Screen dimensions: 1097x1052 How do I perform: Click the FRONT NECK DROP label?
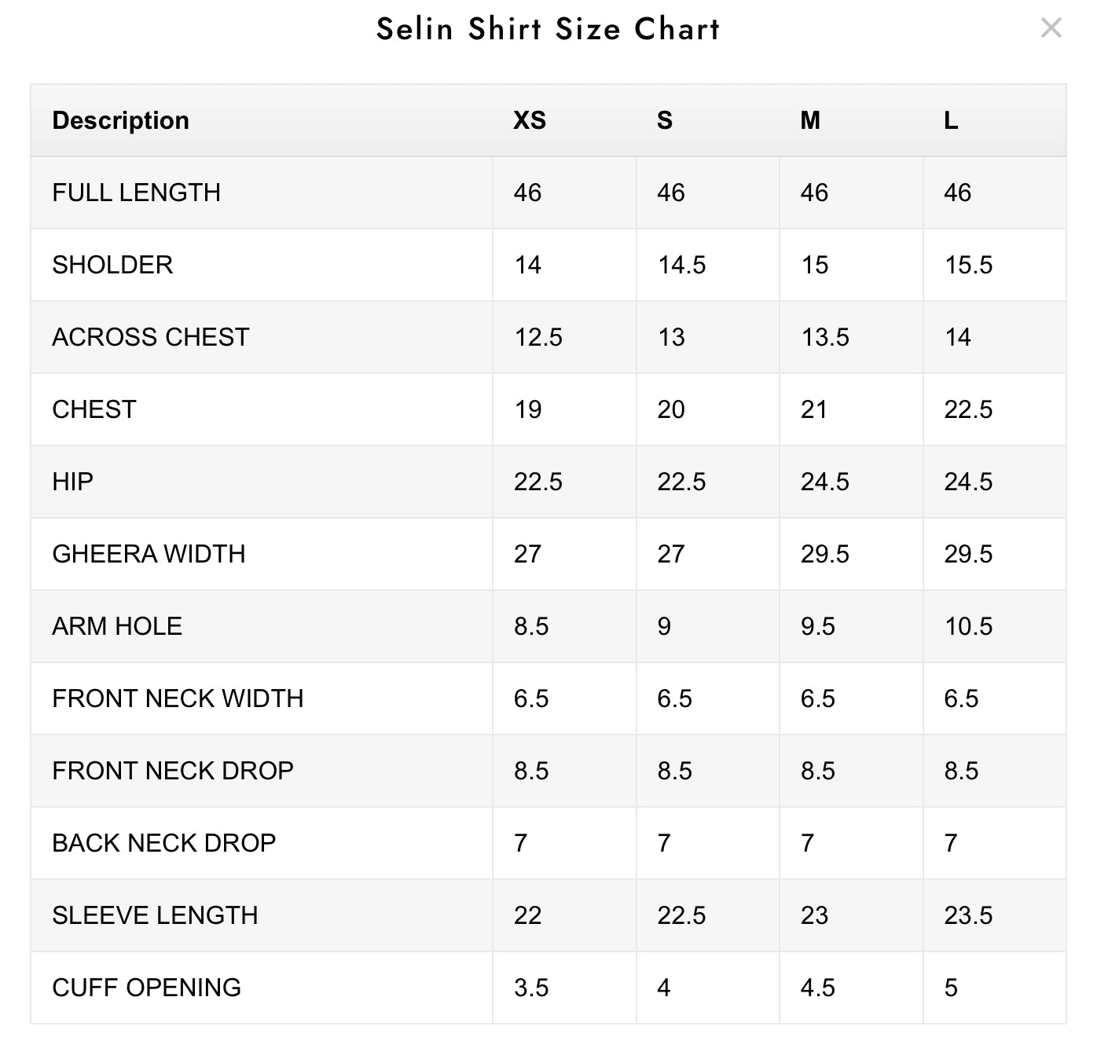[x=173, y=771]
